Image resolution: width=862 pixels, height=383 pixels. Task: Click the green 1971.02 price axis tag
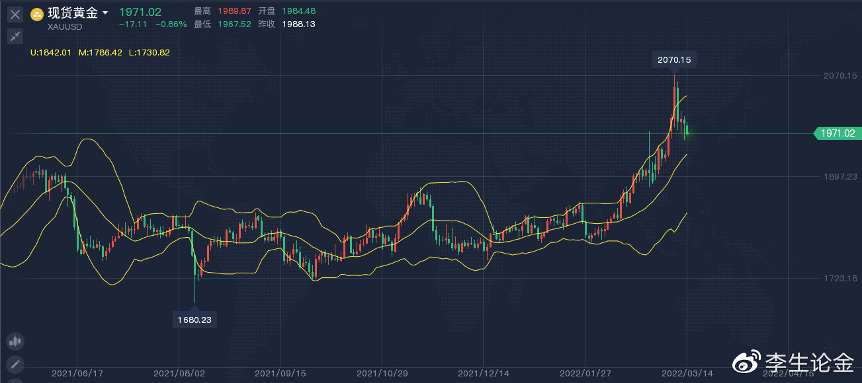[x=837, y=133]
